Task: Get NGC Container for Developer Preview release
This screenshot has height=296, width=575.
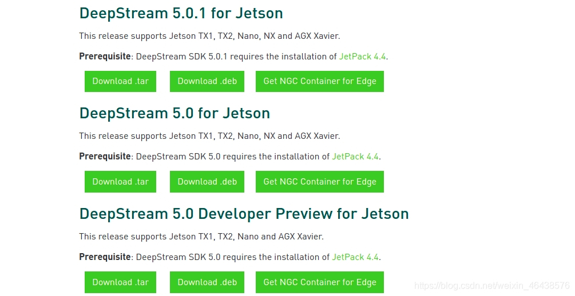Action: point(320,282)
